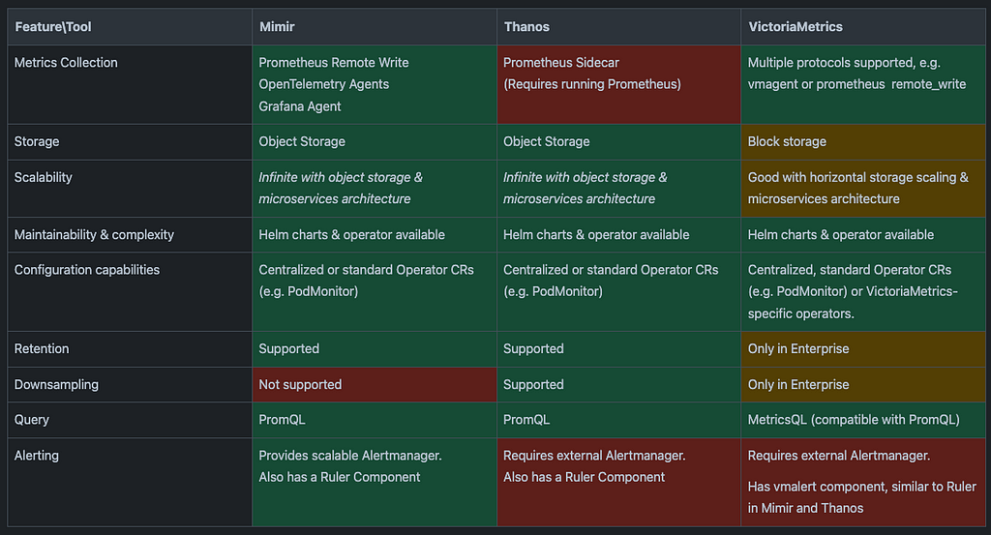This screenshot has width=991, height=535.
Task: Click Mimir's Infinite with object storage cell
Action: (x=375, y=189)
